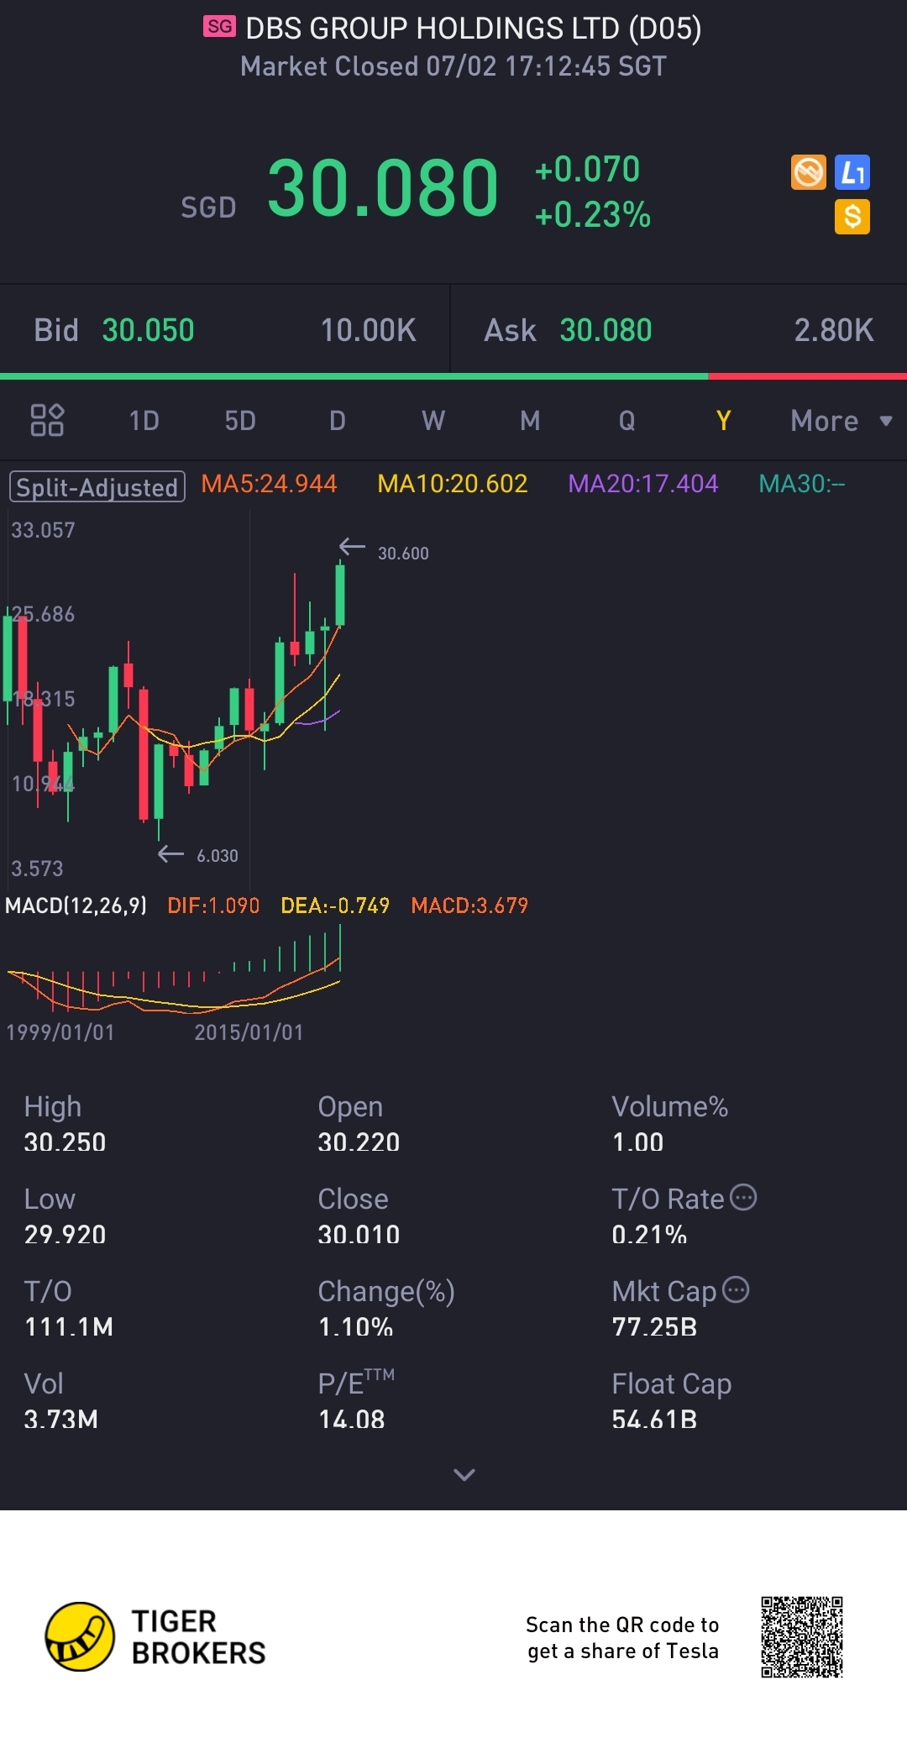
Task: Open the chart layout grid icon
Action: pos(47,420)
